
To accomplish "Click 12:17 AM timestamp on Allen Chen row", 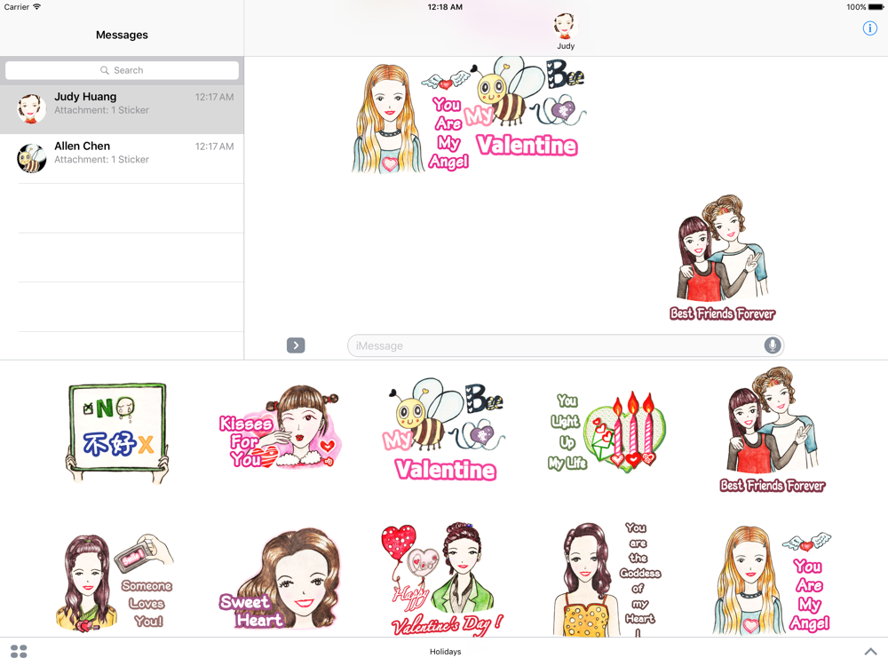I will [x=214, y=147].
